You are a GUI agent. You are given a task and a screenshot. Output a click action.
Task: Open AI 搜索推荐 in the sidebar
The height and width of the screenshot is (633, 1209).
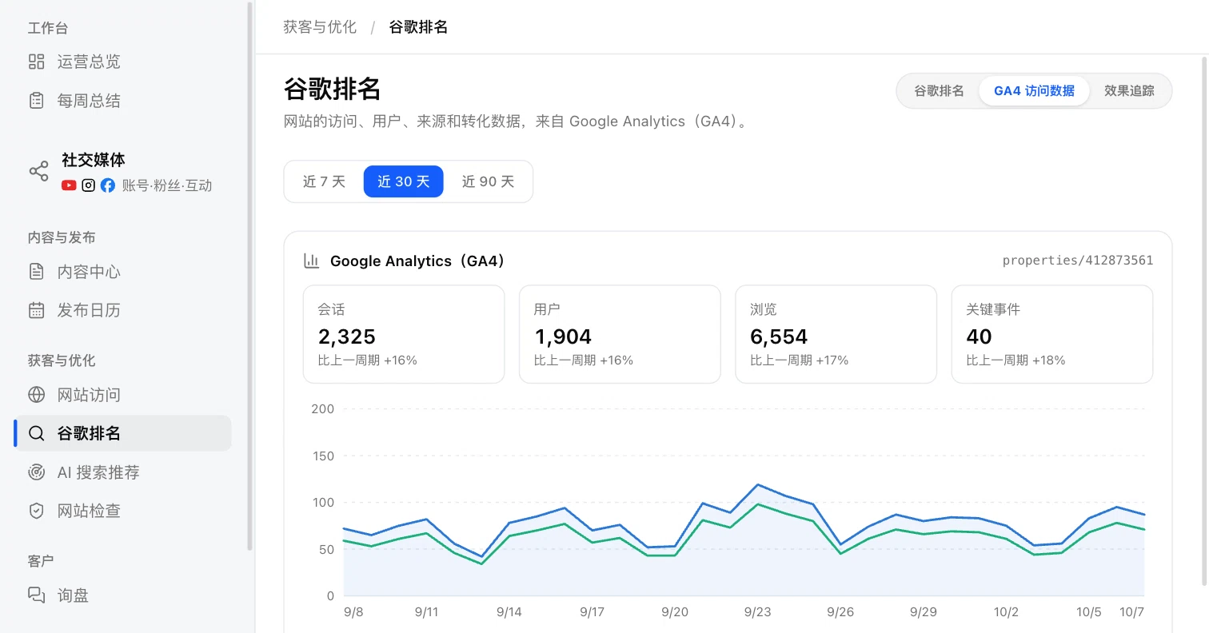click(x=122, y=472)
